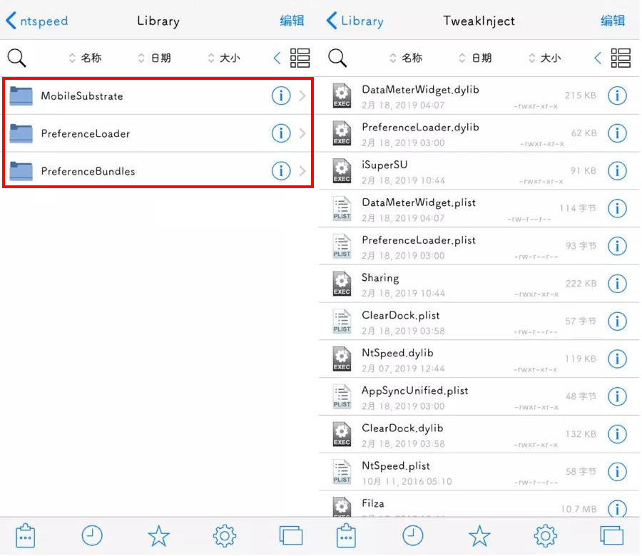Open favorites star in left bottom toolbar
This screenshot has width=642, height=556.
coord(158,535)
